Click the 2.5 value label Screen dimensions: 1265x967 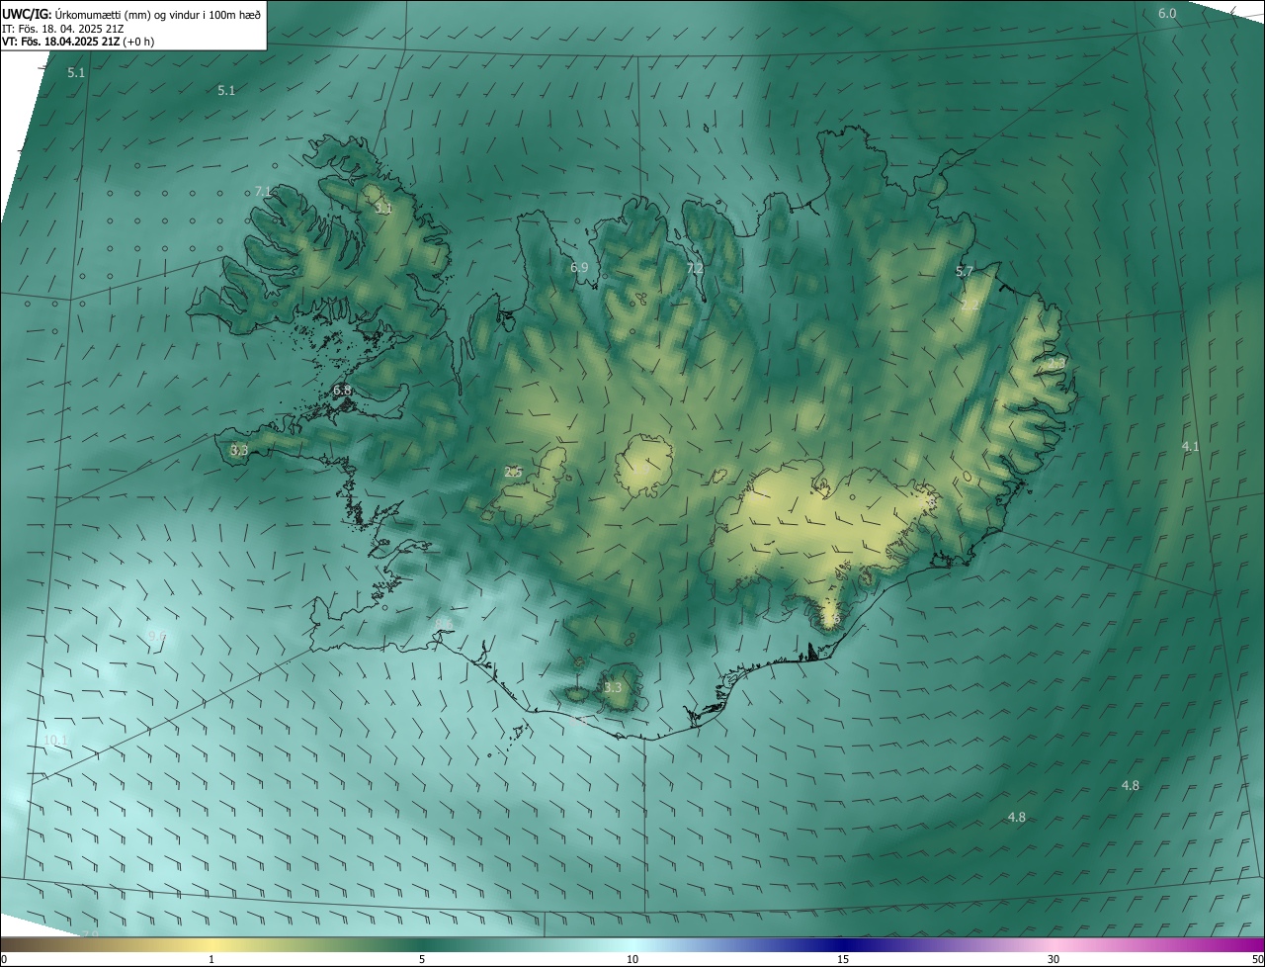513,473
